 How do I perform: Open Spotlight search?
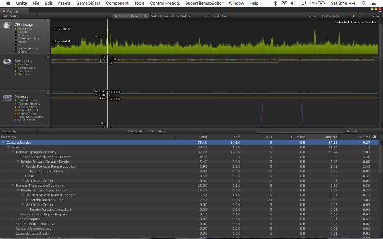pyautogui.click(x=364, y=3)
